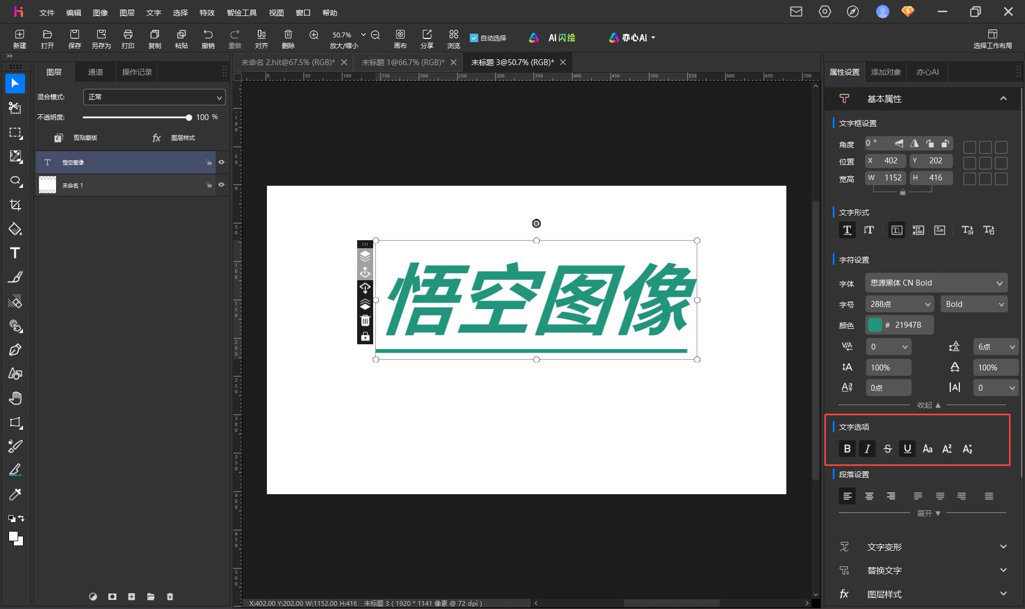Select the Move tool in left toolbar
This screenshot has height=609, width=1025.
pyautogui.click(x=15, y=83)
